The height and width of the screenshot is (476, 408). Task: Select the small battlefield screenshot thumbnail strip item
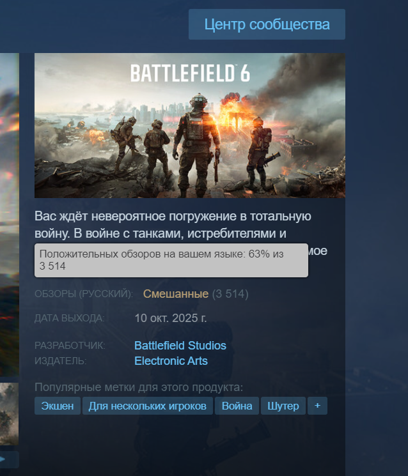click(x=9, y=414)
